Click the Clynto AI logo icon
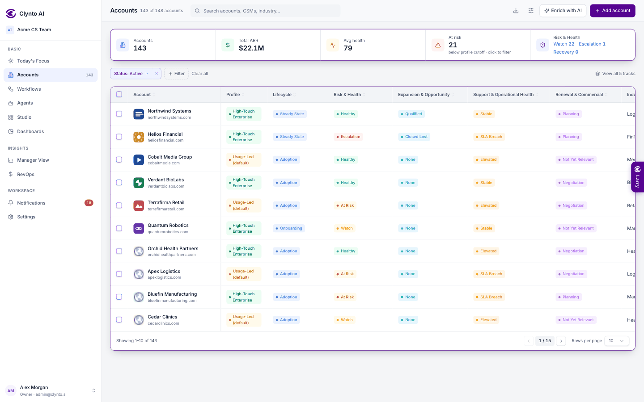The height and width of the screenshot is (402, 644). [11, 14]
